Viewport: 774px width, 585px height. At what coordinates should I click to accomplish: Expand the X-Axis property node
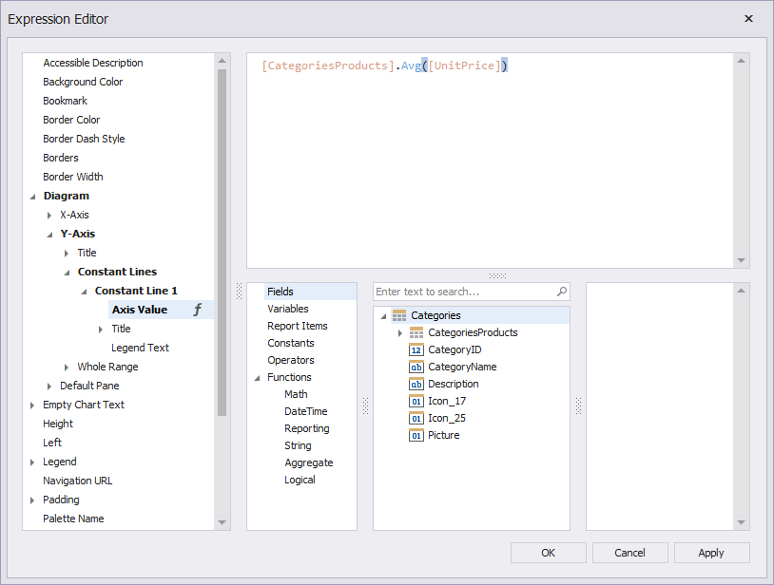(50, 216)
